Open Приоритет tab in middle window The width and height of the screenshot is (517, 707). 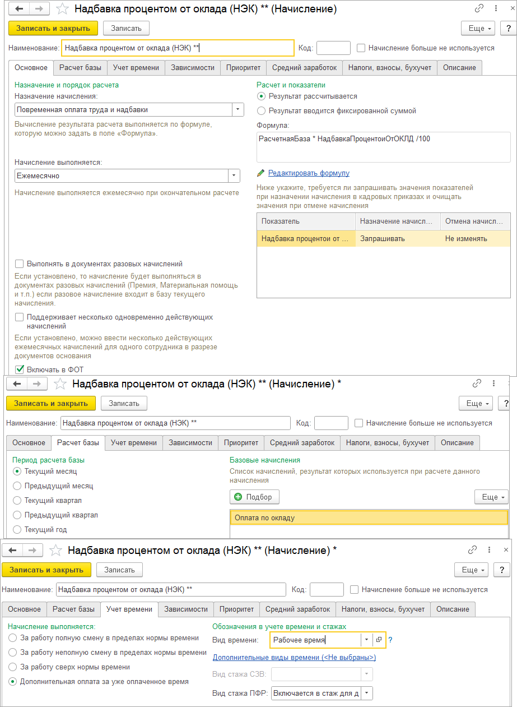tap(241, 443)
